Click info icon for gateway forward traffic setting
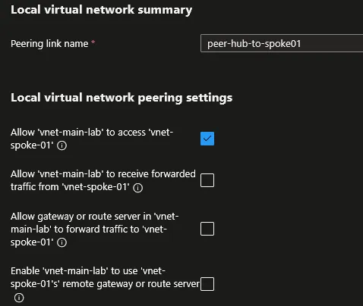The width and height of the screenshot is (363, 306). (62, 242)
